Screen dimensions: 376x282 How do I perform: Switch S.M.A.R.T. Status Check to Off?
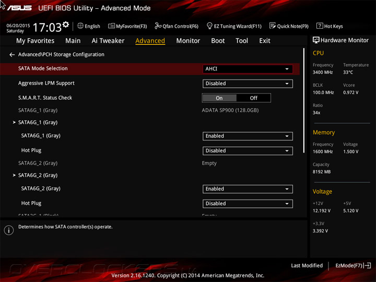point(253,98)
